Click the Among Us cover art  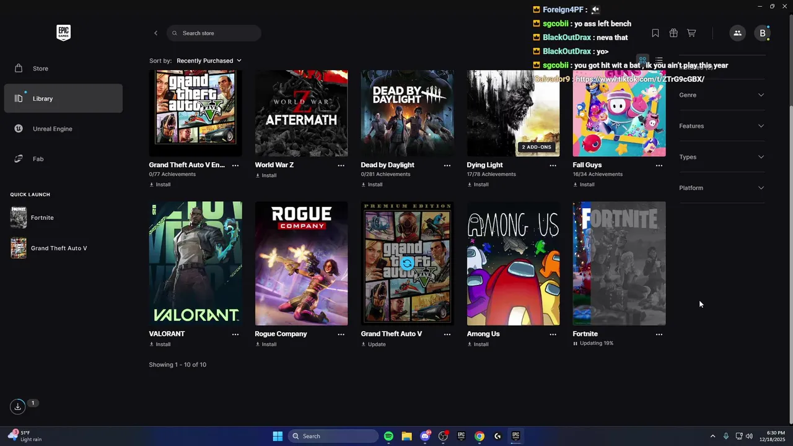[x=513, y=263]
